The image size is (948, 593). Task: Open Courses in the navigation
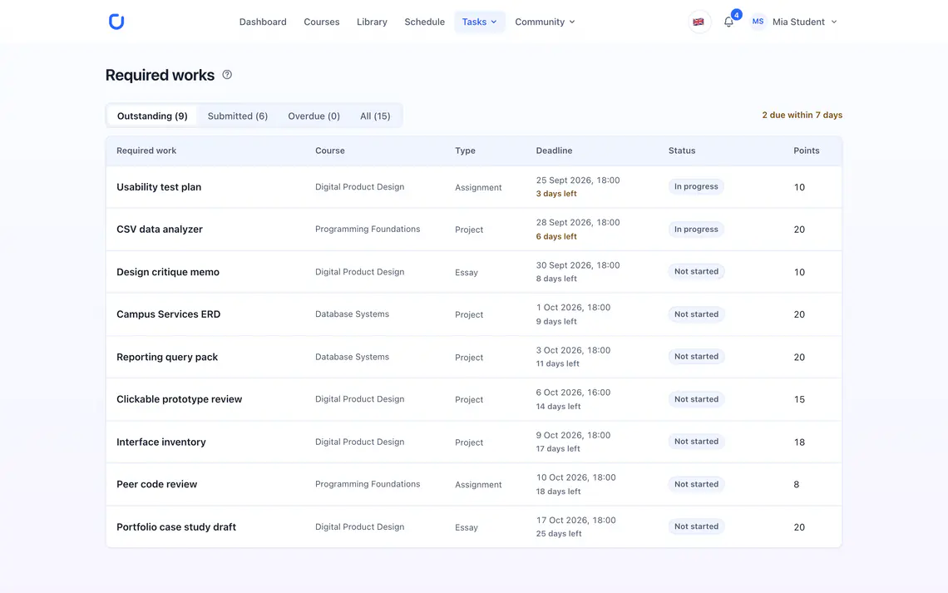coord(322,22)
